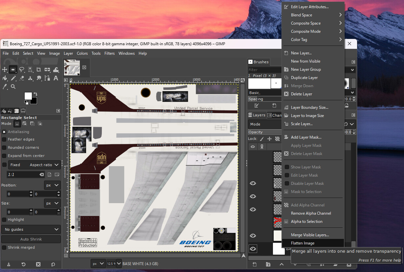Set selection mode to Intersect with selection
404x272 pixels.
pos(40,124)
